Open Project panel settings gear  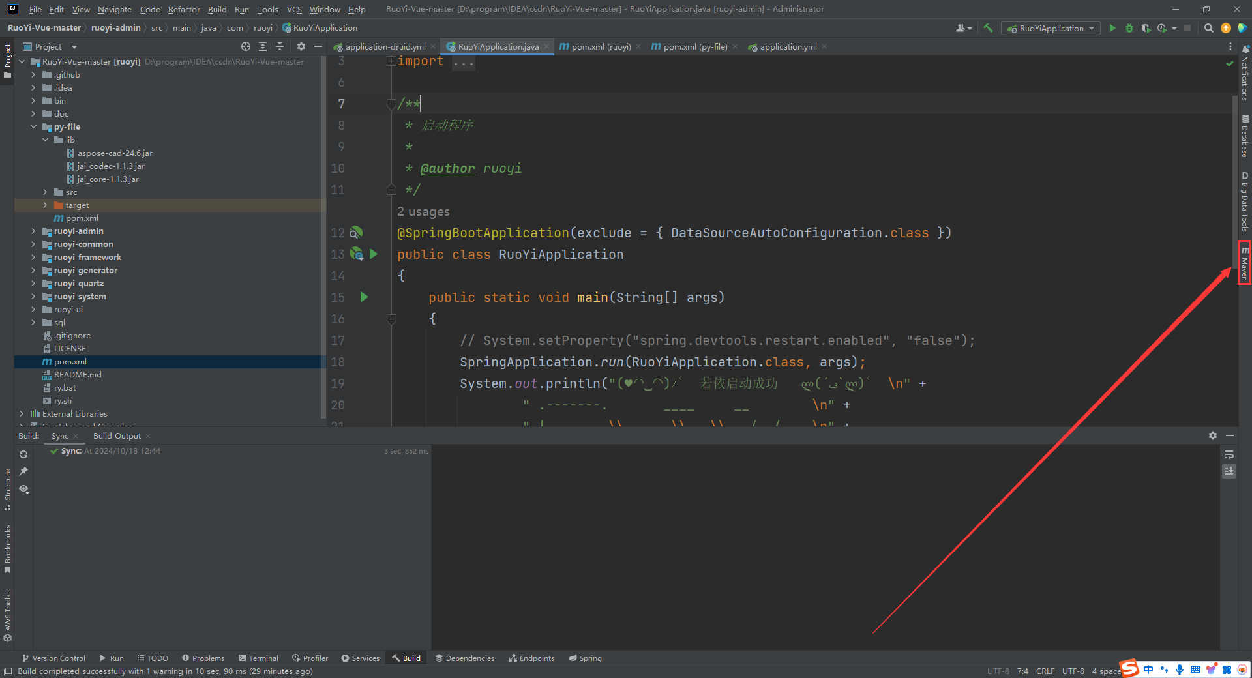point(301,46)
